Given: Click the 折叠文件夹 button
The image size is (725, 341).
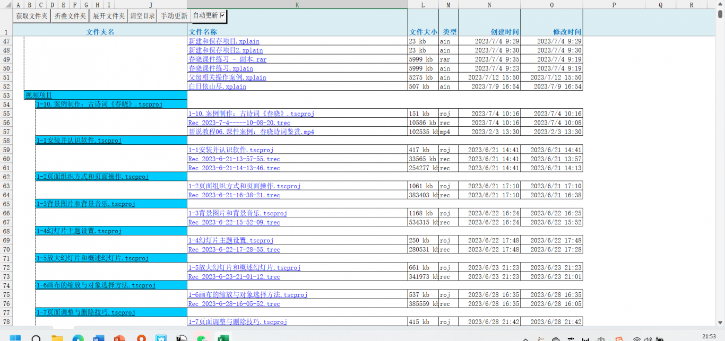Looking at the screenshot, I should point(70,16).
